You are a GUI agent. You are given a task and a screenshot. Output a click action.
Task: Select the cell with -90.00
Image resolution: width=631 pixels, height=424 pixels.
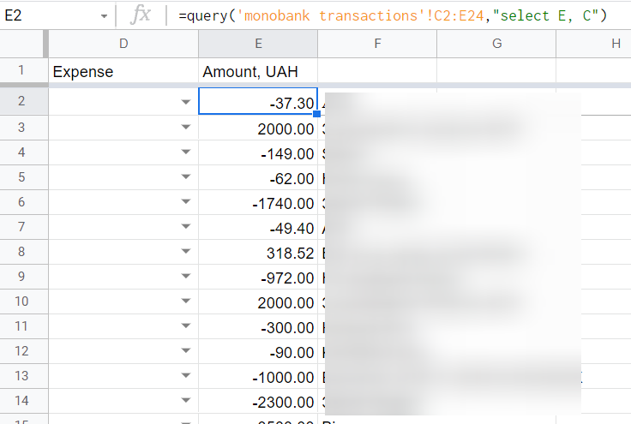click(258, 351)
